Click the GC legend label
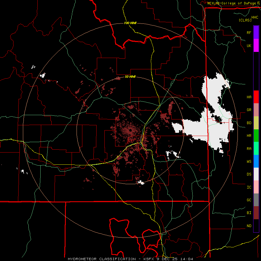Image resolution: width=261 pixels, height=261 pixels. coord(249,200)
